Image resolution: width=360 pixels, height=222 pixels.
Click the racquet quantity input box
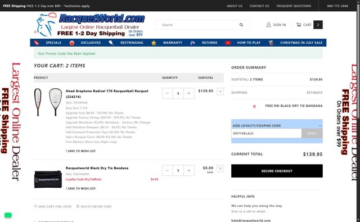(x=178, y=93)
